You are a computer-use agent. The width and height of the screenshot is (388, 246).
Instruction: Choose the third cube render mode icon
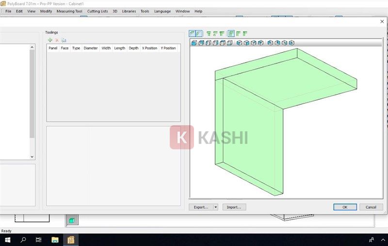coord(209,43)
